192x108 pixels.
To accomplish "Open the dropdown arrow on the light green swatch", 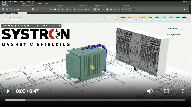I will (x=146, y=18).
